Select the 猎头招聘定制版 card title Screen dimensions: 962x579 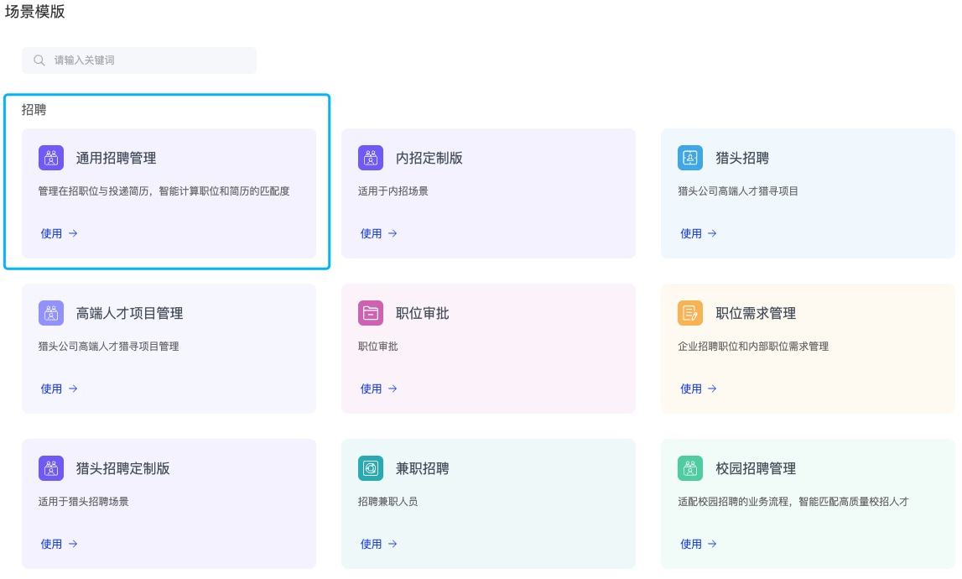pos(122,468)
